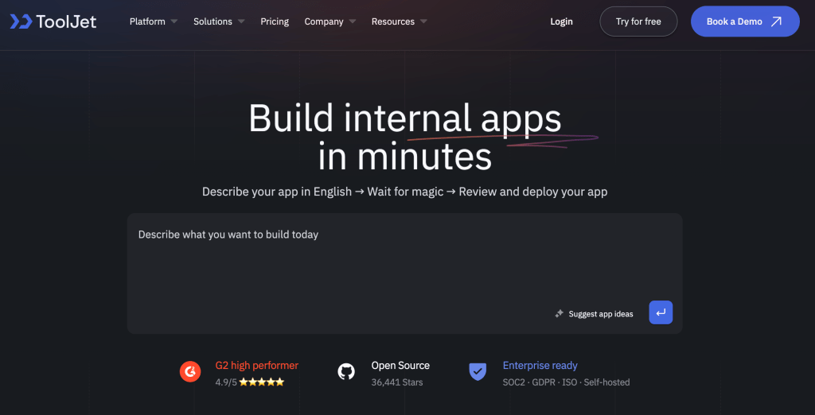Expand the Platform dropdown arrow
Screen dimensions: 815x415
point(174,21)
